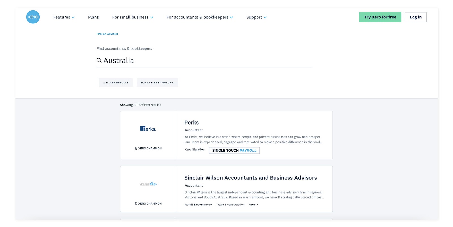
Task: Expand the For small business menu
Action: [x=133, y=17]
